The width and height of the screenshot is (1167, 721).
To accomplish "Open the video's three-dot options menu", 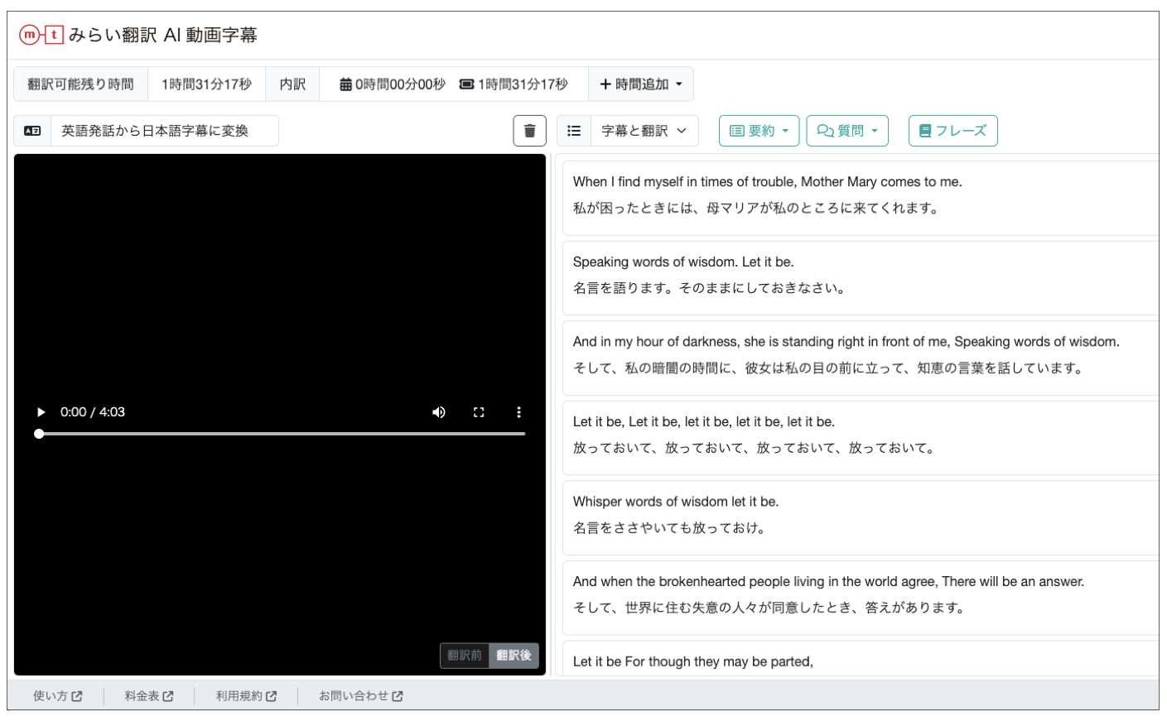I will [x=518, y=412].
